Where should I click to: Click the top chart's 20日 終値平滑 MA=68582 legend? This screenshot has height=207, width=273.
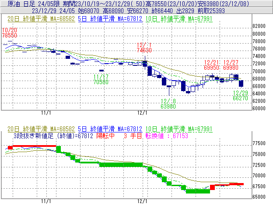pyautogui.click(x=41, y=19)
